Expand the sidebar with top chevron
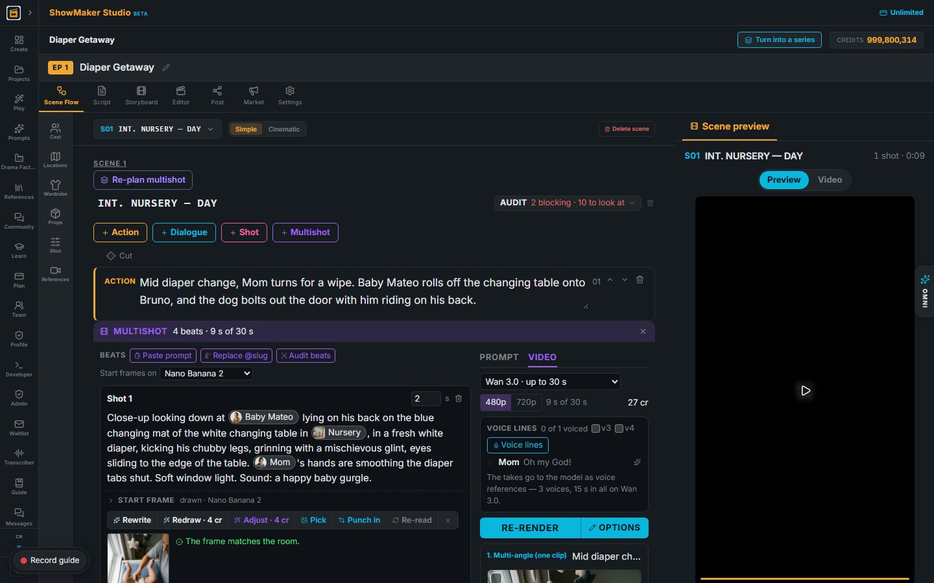 (x=30, y=12)
